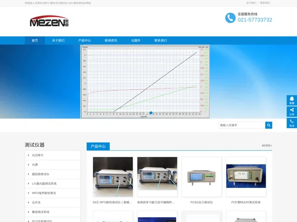Open LIV激光器测试系统 category
Image resolution: width=297 pixels, height=222 pixels.
(44, 183)
